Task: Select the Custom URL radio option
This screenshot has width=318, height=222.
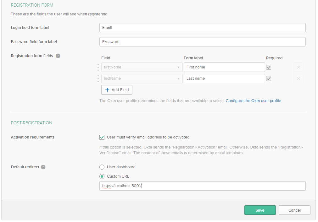Action: click(x=102, y=176)
